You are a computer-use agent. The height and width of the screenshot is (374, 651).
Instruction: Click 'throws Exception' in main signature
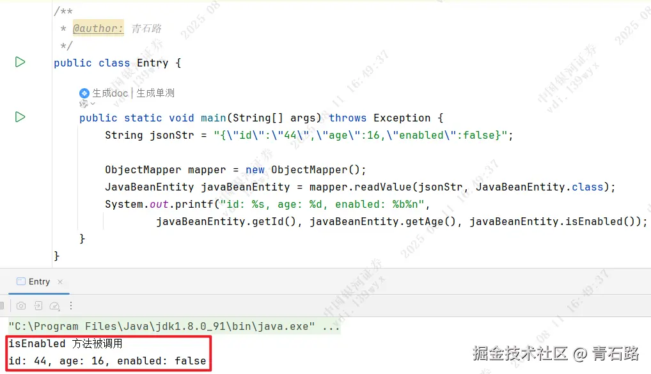point(379,118)
